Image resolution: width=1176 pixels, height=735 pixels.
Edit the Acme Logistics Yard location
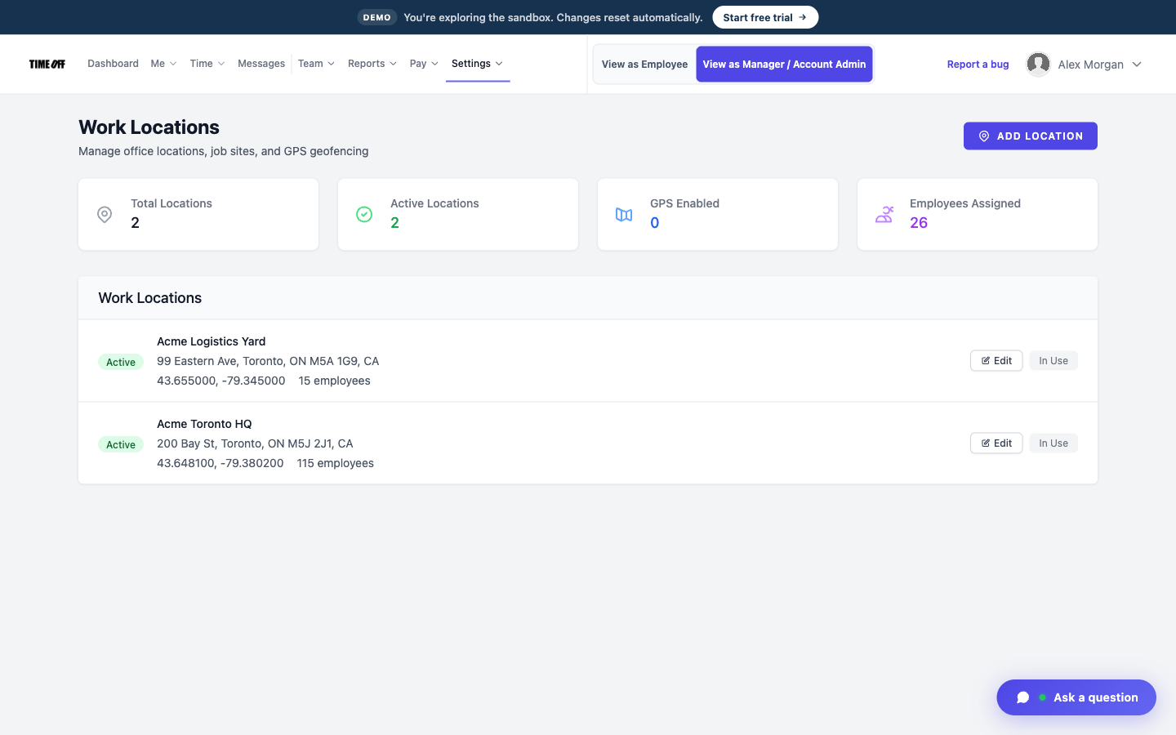pos(996,361)
